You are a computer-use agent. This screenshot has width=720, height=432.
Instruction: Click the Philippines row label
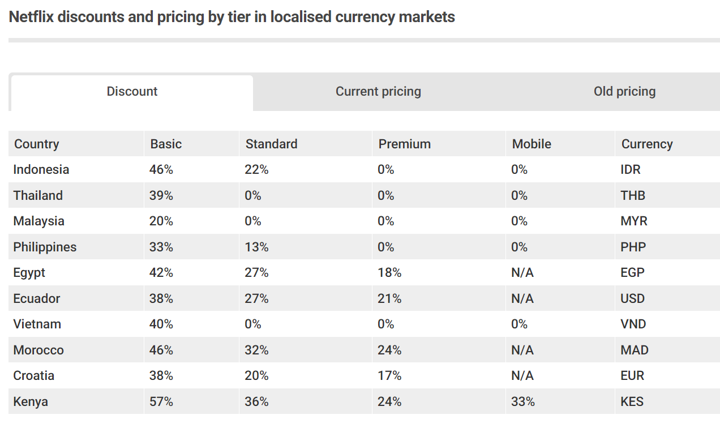tap(45, 247)
